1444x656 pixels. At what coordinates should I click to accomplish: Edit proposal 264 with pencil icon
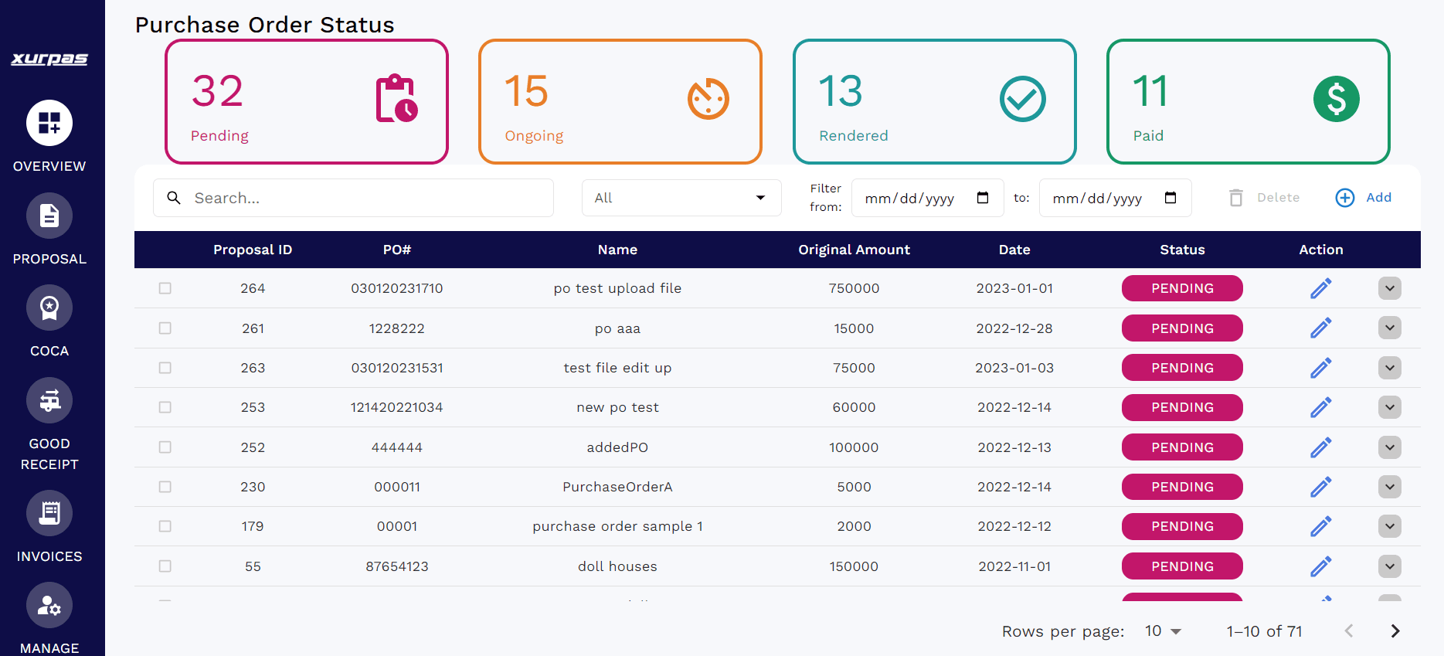[x=1321, y=288]
